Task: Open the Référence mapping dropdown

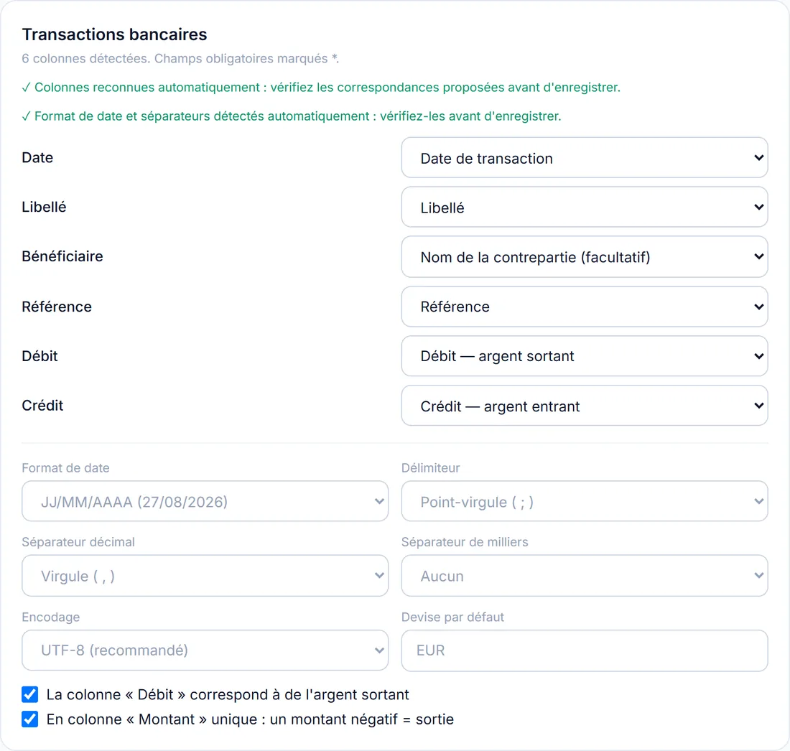Action: [585, 307]
